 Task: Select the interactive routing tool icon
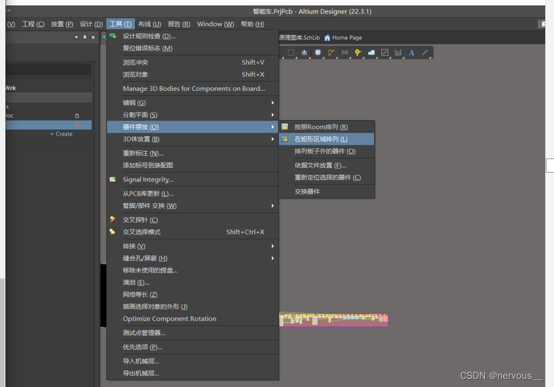(x=332, y=53)
